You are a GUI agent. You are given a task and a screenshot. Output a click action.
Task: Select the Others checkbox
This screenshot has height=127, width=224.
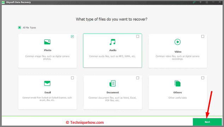(x=203, y=78)
